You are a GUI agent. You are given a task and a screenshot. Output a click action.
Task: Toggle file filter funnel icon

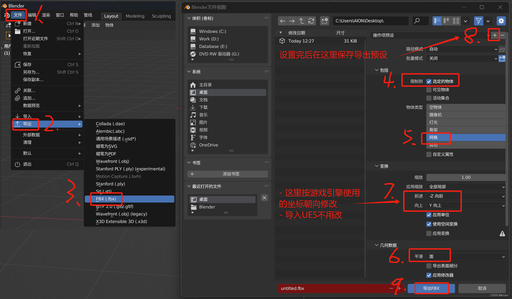(479, 21)
